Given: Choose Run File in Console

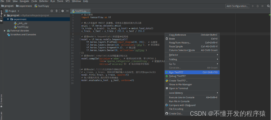Looking at the screenshot, I should [x=192, y=101].
